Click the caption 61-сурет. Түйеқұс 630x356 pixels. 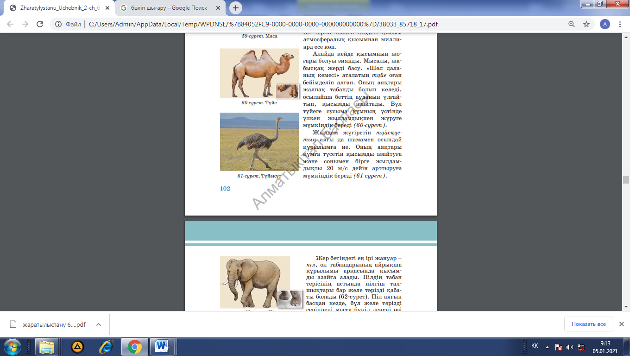pyautogui.click(x=259, y=176)
